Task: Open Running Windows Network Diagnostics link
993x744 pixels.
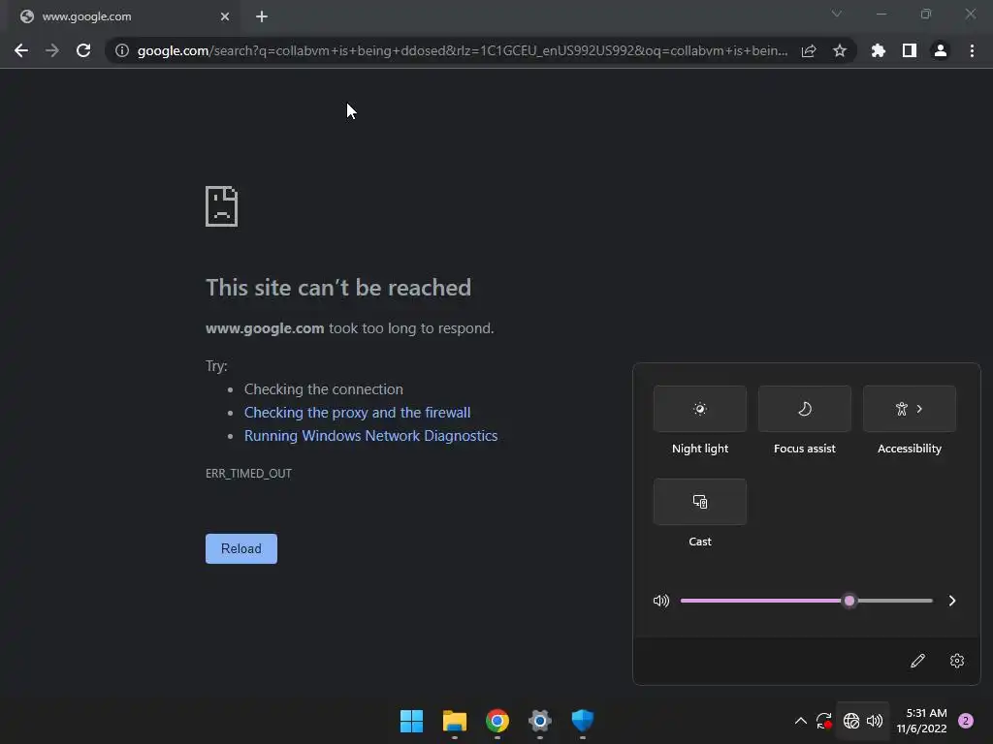Action: [x=371, y=436]
